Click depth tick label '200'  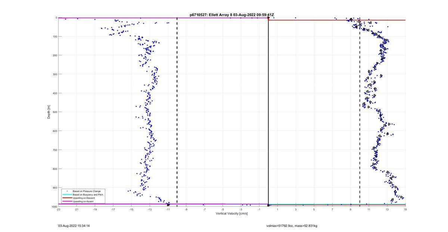click(55, 55)
